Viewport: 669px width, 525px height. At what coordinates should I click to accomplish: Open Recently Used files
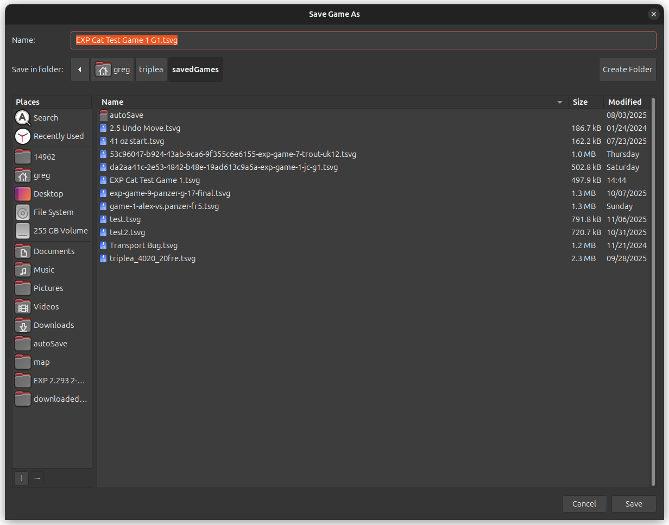58,136
